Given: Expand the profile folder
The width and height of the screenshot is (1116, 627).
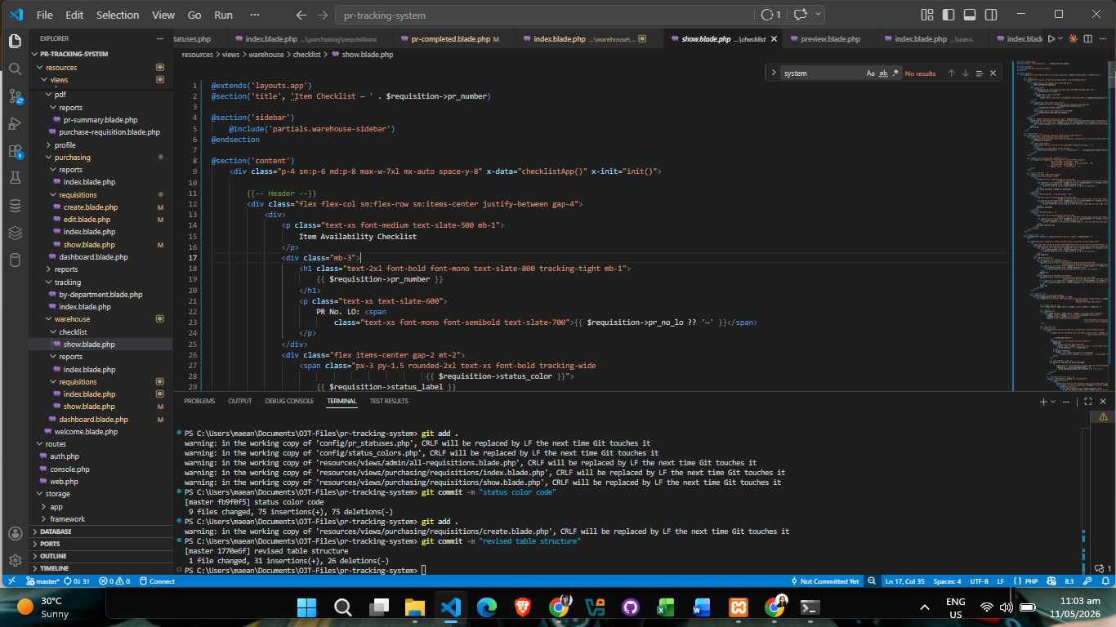Looking at the screenshot, I should click(65, 145).
